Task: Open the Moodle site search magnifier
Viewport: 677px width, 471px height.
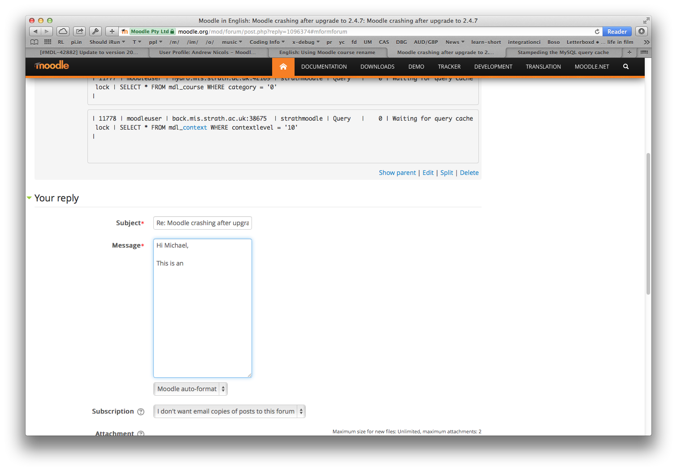Action: pyautogui.click(x=626, y=67)
